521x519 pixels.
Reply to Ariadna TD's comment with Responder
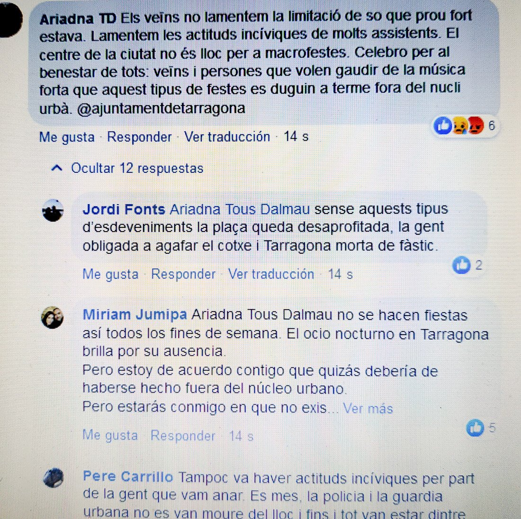point(139,136)
